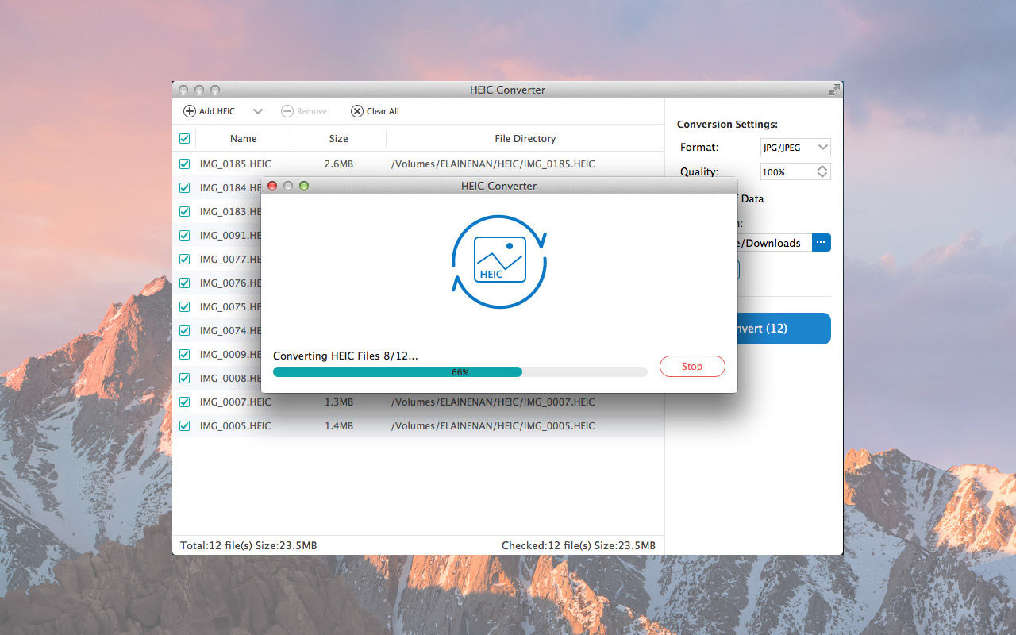The image size is (1016, 635).
Task: Click the blue Convert (12) button
Action: tap(784, 329)
